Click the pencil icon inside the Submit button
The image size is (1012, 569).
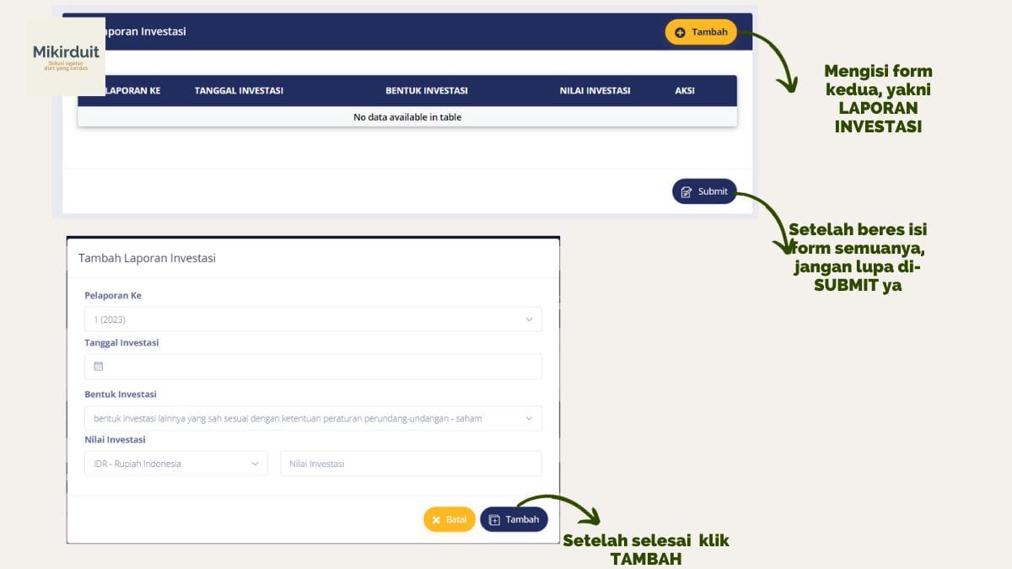687,191
